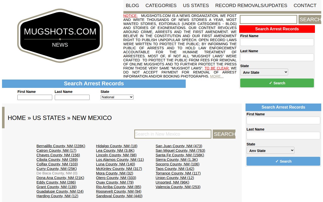Open the National state dropdown
Image resolution: width=323 pixels, height=202 pixels.
click(x=117, y=97)
